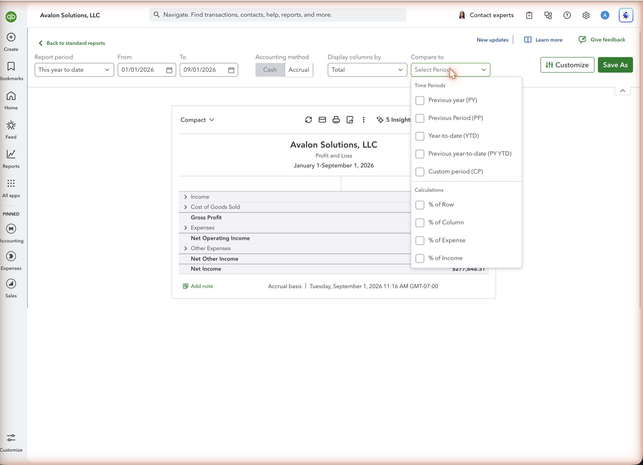643x465 pixels.
Task: Open the Feed sidebar icon
Action: click(11, 125)
